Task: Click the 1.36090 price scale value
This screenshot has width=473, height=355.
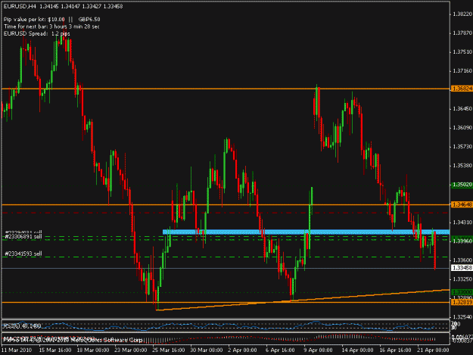Action: point(462,128)
